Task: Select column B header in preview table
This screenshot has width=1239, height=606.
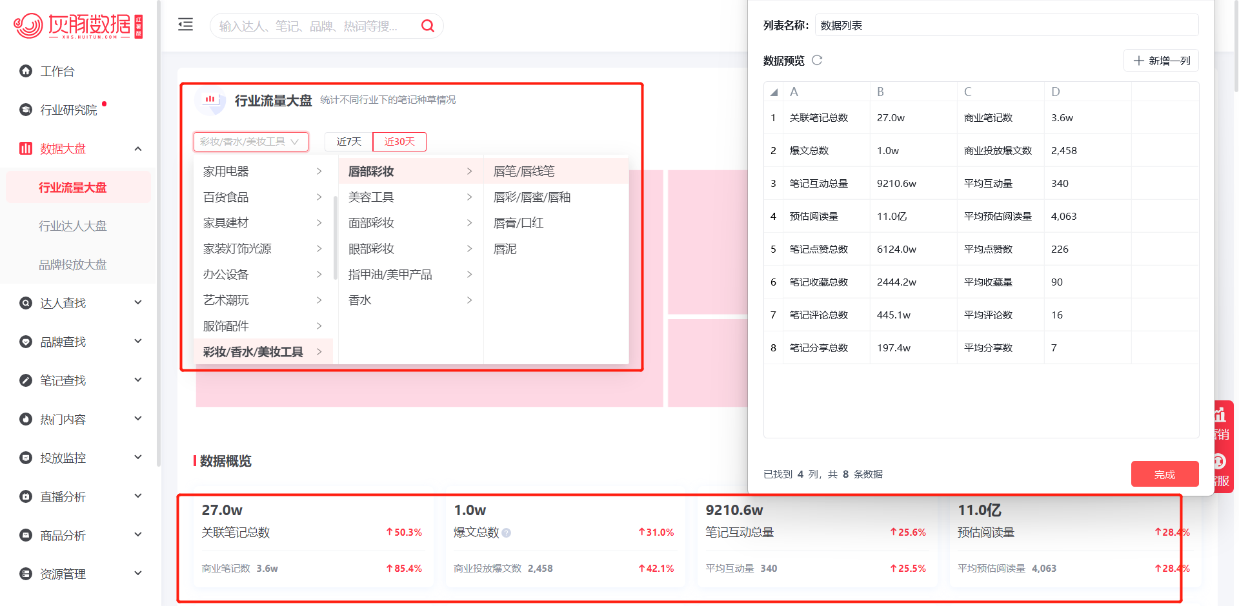Action: (914, 92)
